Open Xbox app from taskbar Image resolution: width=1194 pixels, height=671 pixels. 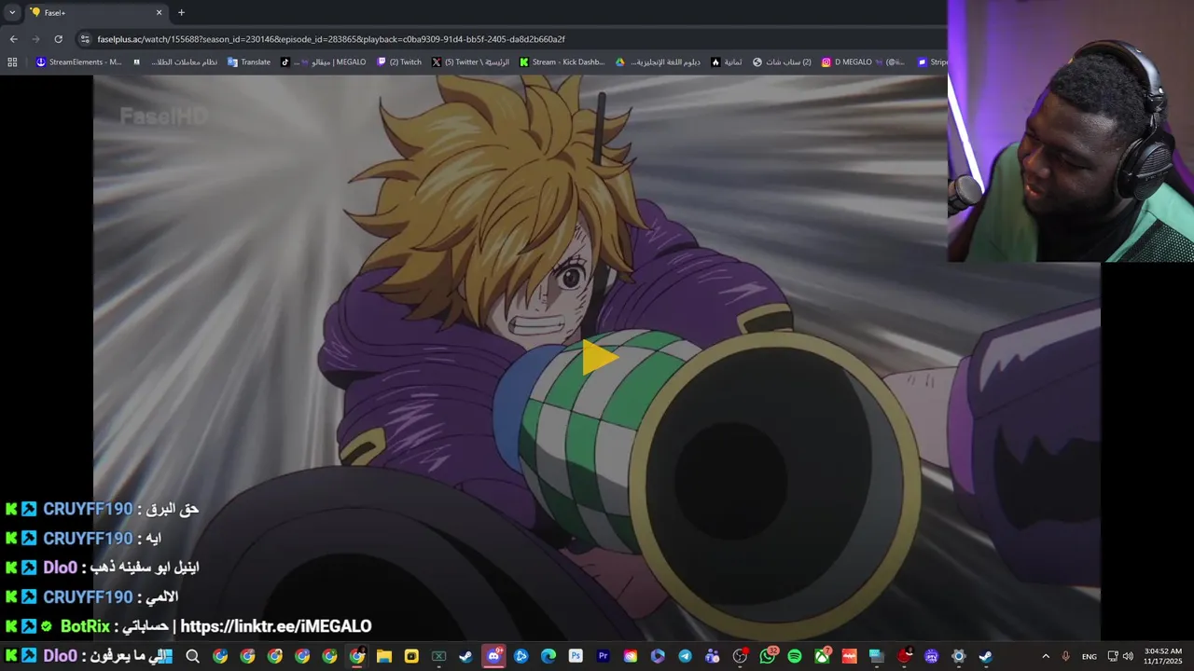click(822, 656)
